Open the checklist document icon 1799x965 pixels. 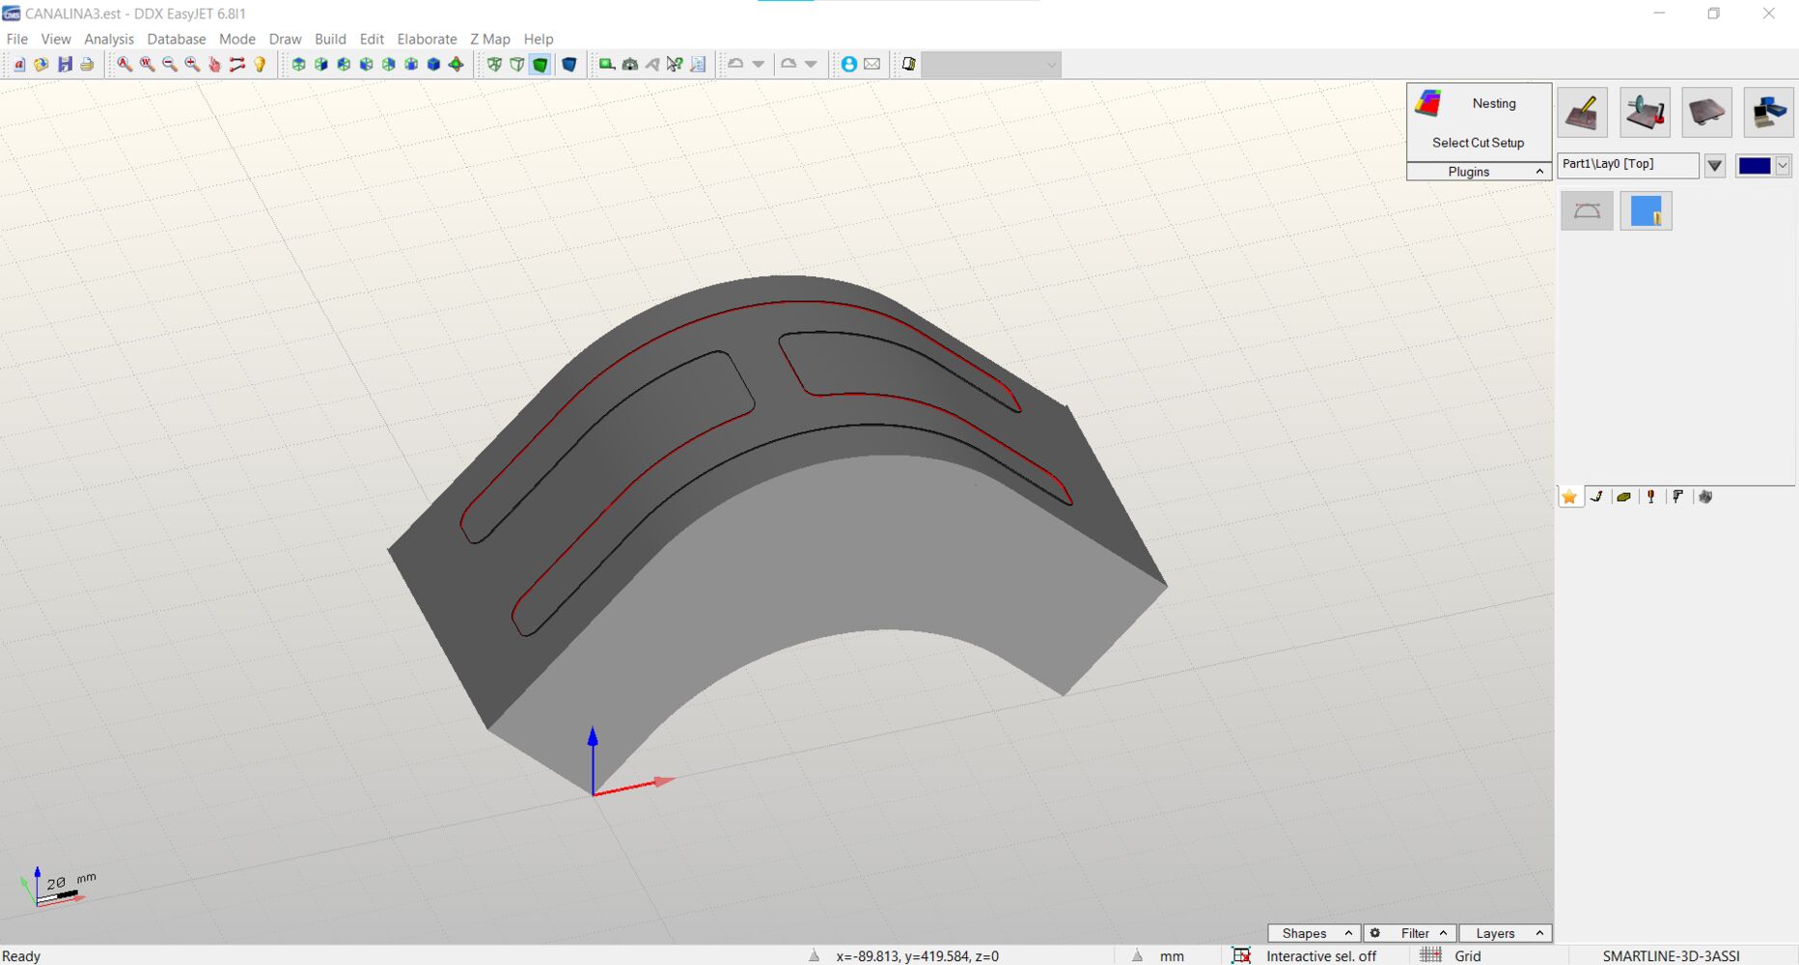698,65
